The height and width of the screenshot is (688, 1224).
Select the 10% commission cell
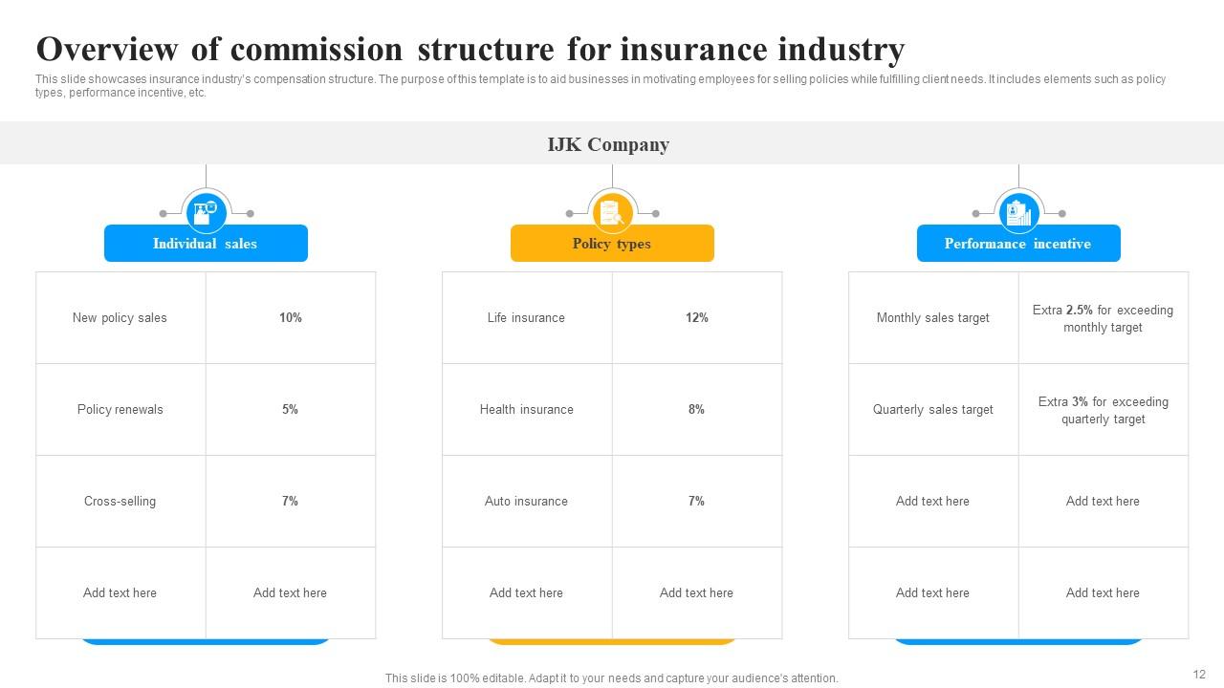click(x=291, y=318)
